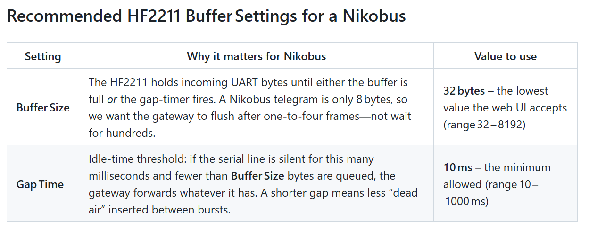Click the 'Value to use' column header
Screen dimensions: 589x229
click(505, 56)
